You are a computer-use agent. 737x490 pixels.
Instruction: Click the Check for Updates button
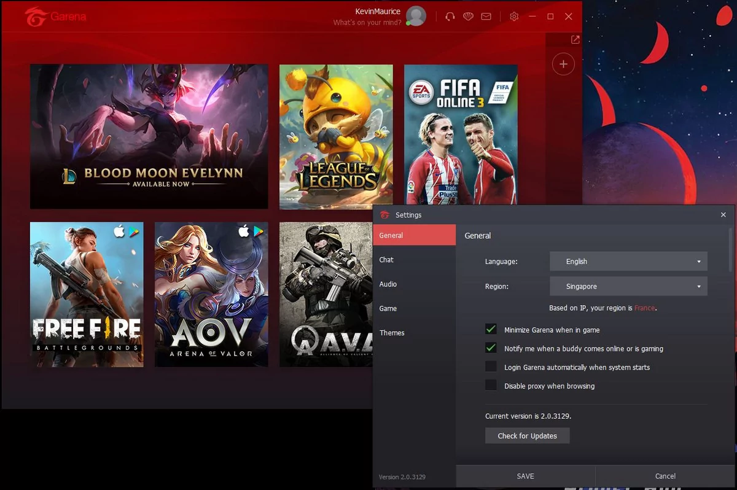528,436
